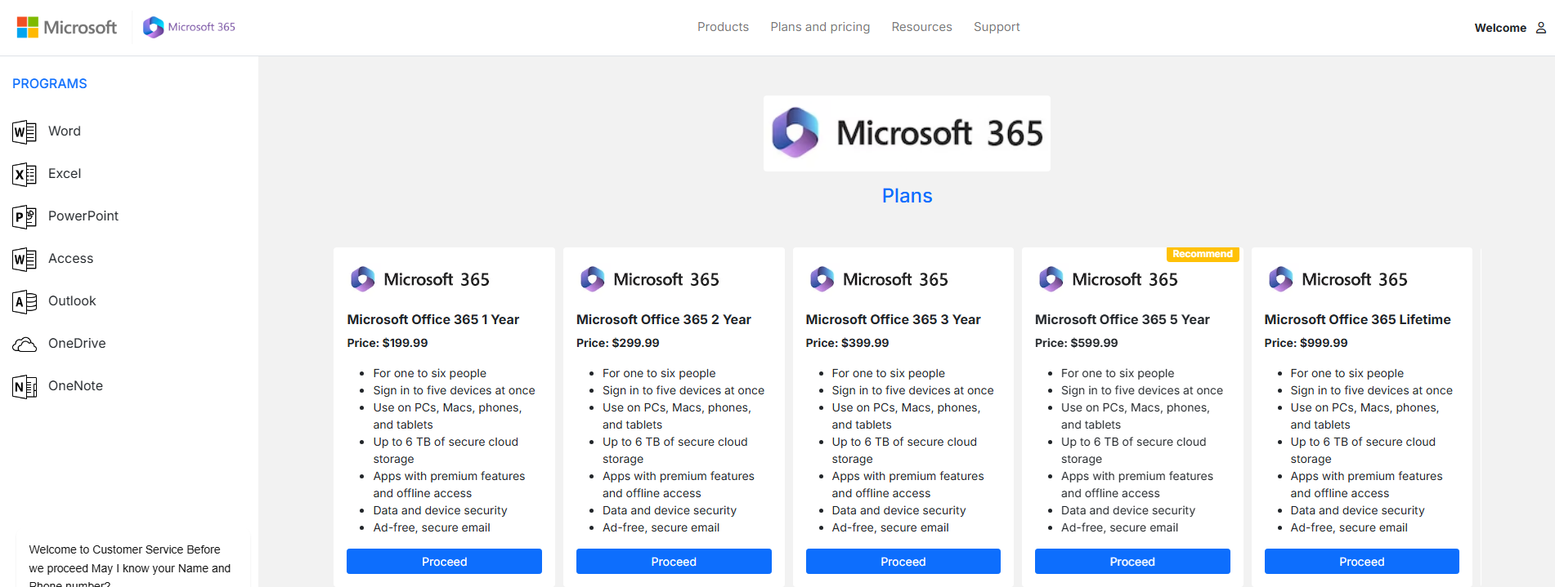Click the Plans heading
This screenshot has width=1555, height=587.
pos(907,196)
